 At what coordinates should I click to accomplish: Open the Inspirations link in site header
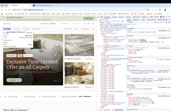point(7,24)
